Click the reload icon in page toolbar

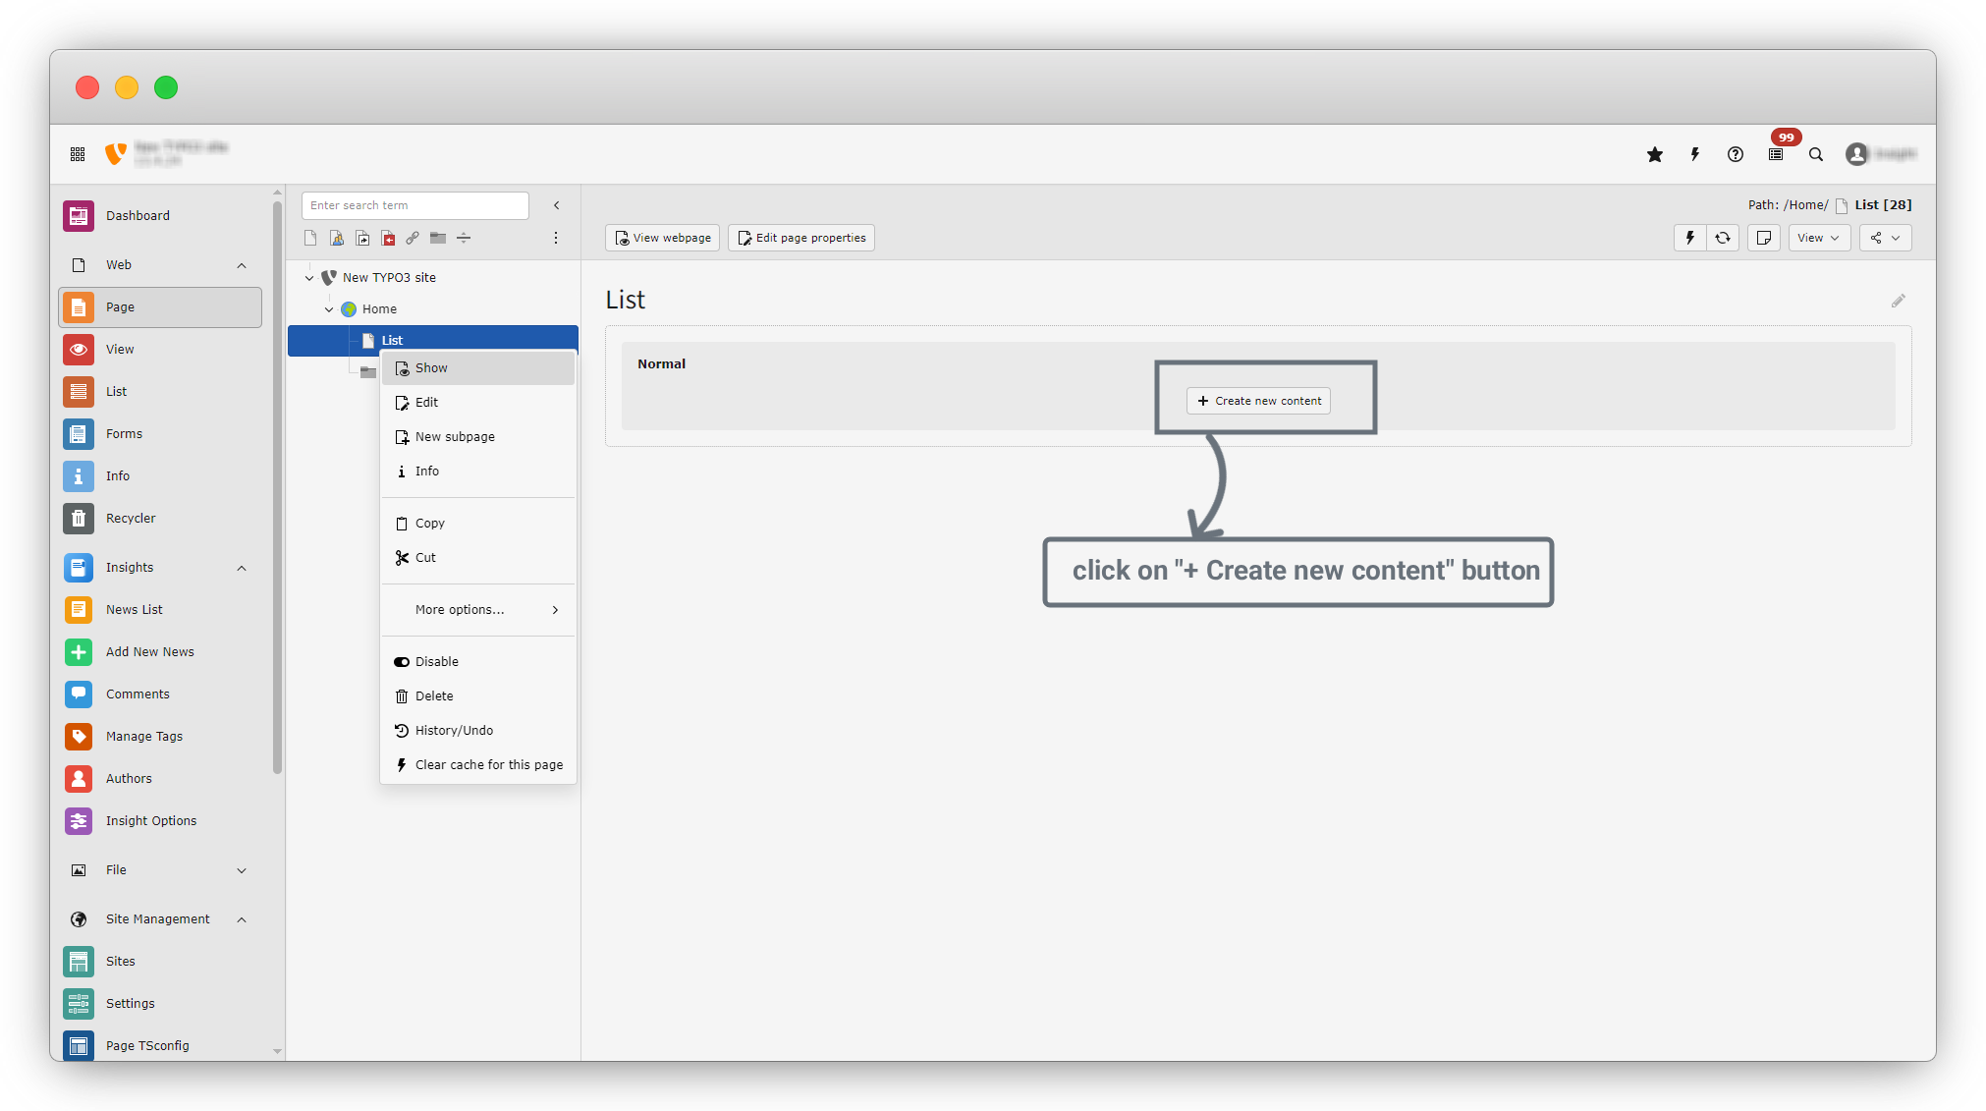click(1723, 238)
